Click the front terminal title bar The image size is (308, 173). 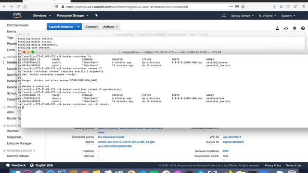(165, 52)
